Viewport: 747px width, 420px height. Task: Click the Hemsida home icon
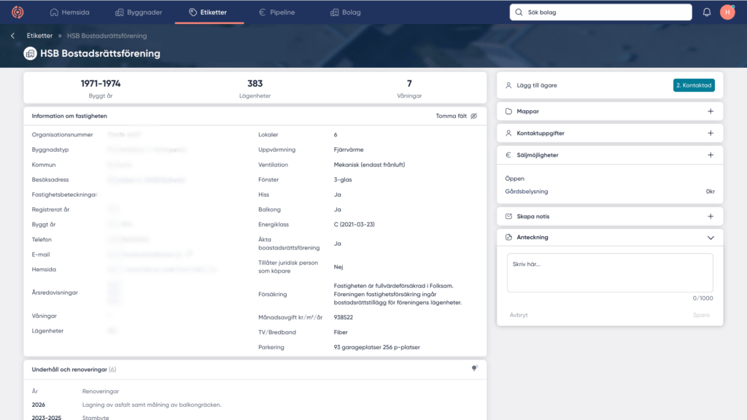tap(54, 12)
